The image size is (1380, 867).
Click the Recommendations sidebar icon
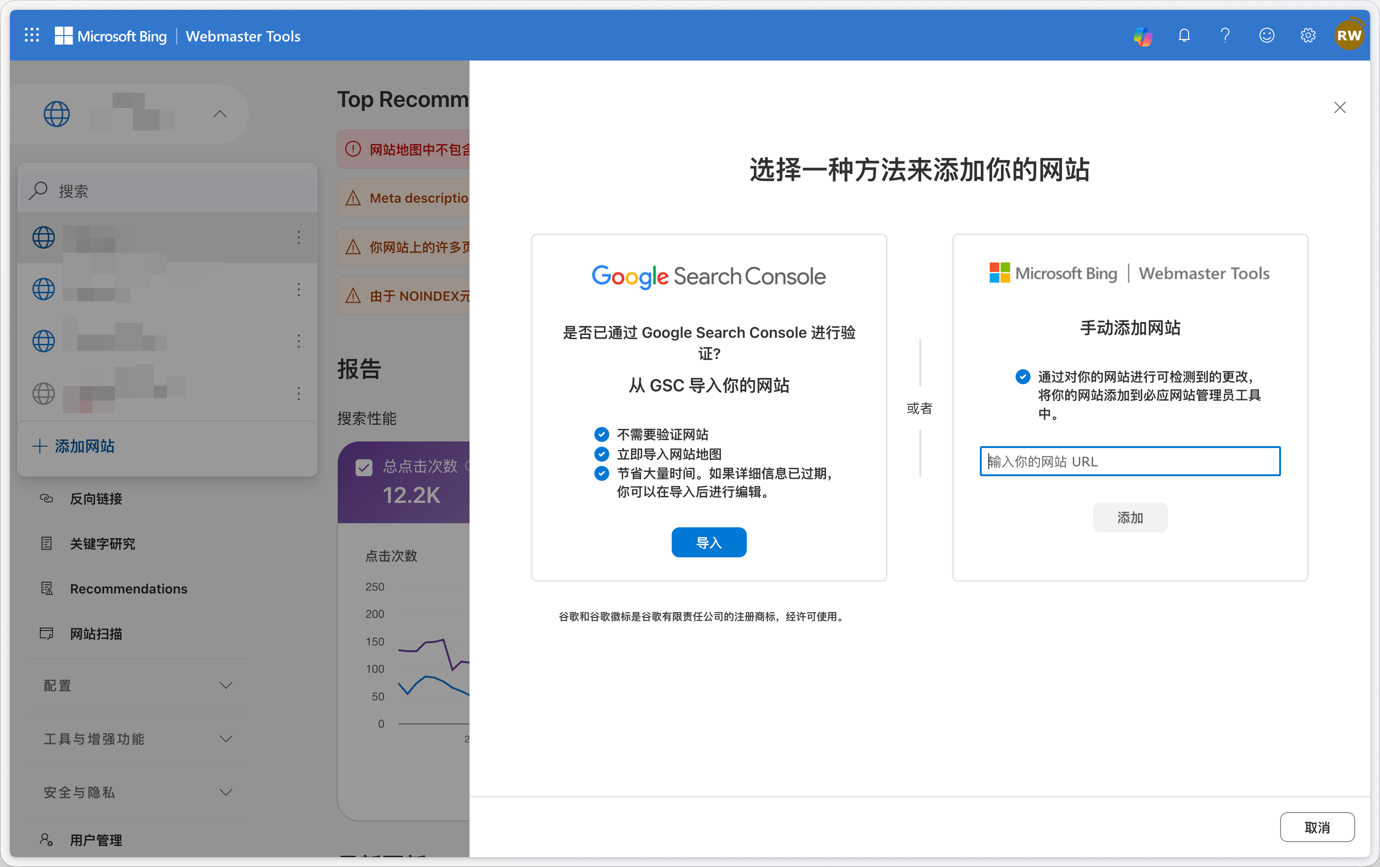click(x=46, y=588)
